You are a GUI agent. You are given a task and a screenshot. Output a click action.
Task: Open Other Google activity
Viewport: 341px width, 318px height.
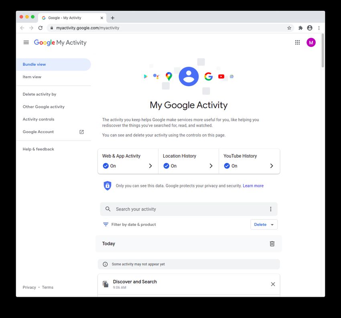tap(43, 107)
